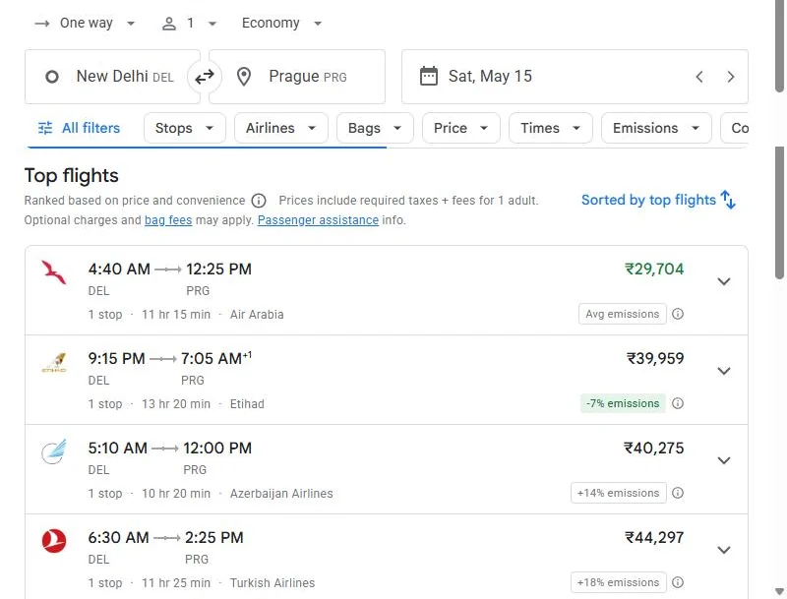
Task: Click the sort arrows icon beside 'Sorted by top flights'
Action: pos(728,200)
